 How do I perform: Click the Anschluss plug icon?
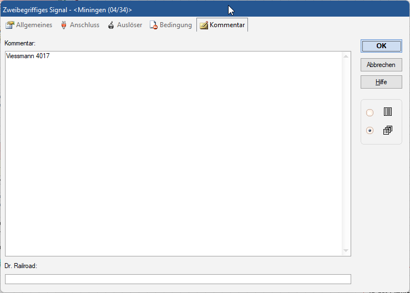(64, 25)
